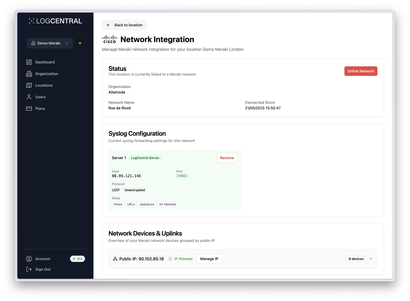Remove Server 1 syslog configuration
Viewport: 410px width, 301px height.
[x=227, y=158]
